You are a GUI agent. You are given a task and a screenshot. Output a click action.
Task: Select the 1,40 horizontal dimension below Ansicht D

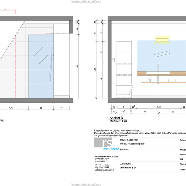(x=159, y=107)
